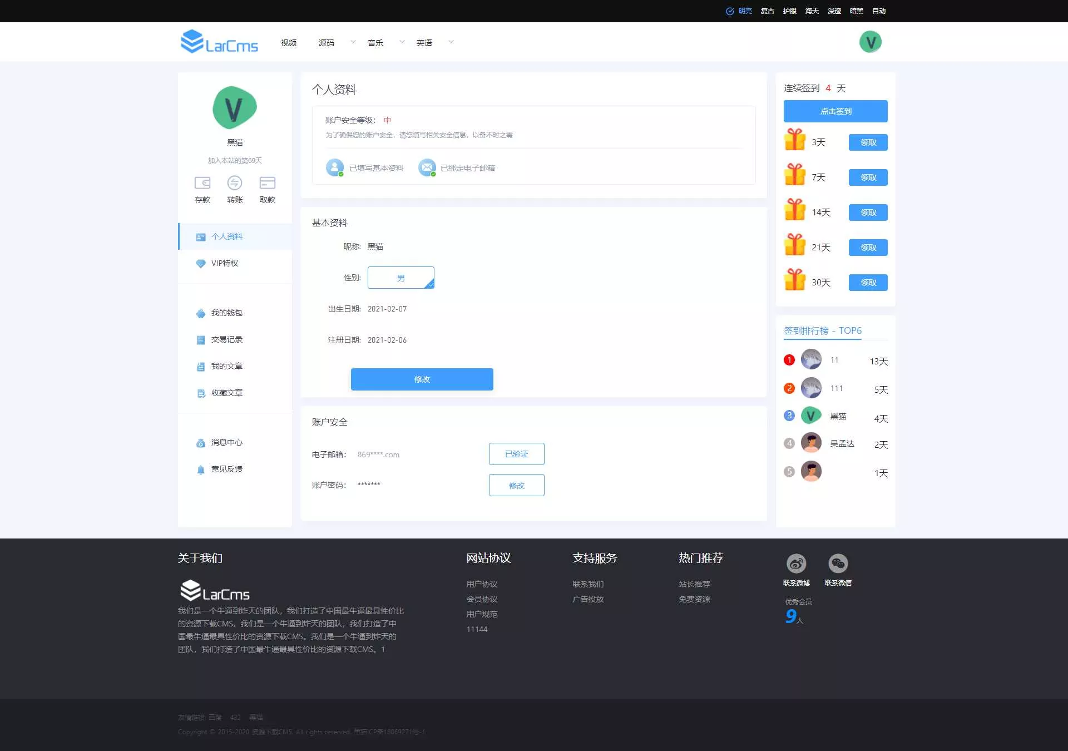Open the 联系我们 footer link
The width and height of the screenshot is (1068, 751).
coord(588,584)
